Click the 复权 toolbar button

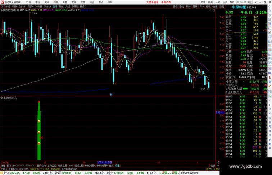point(175,6)
